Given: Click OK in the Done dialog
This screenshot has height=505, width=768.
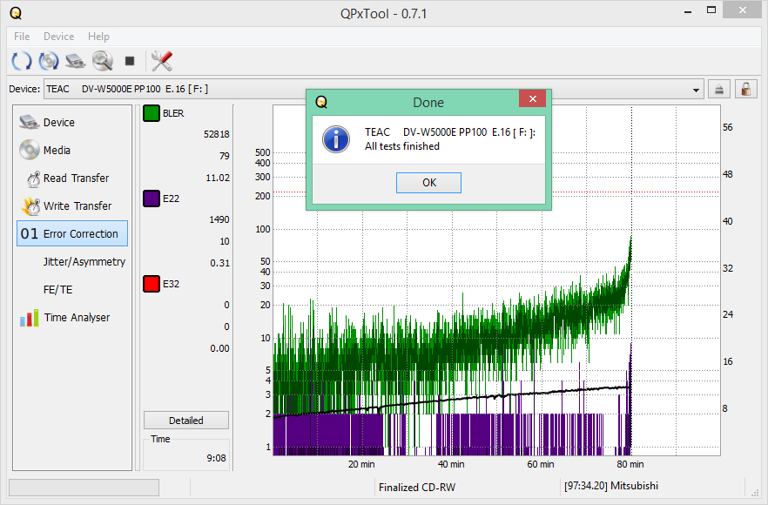Looking at the screenshot, I should 428,183.
